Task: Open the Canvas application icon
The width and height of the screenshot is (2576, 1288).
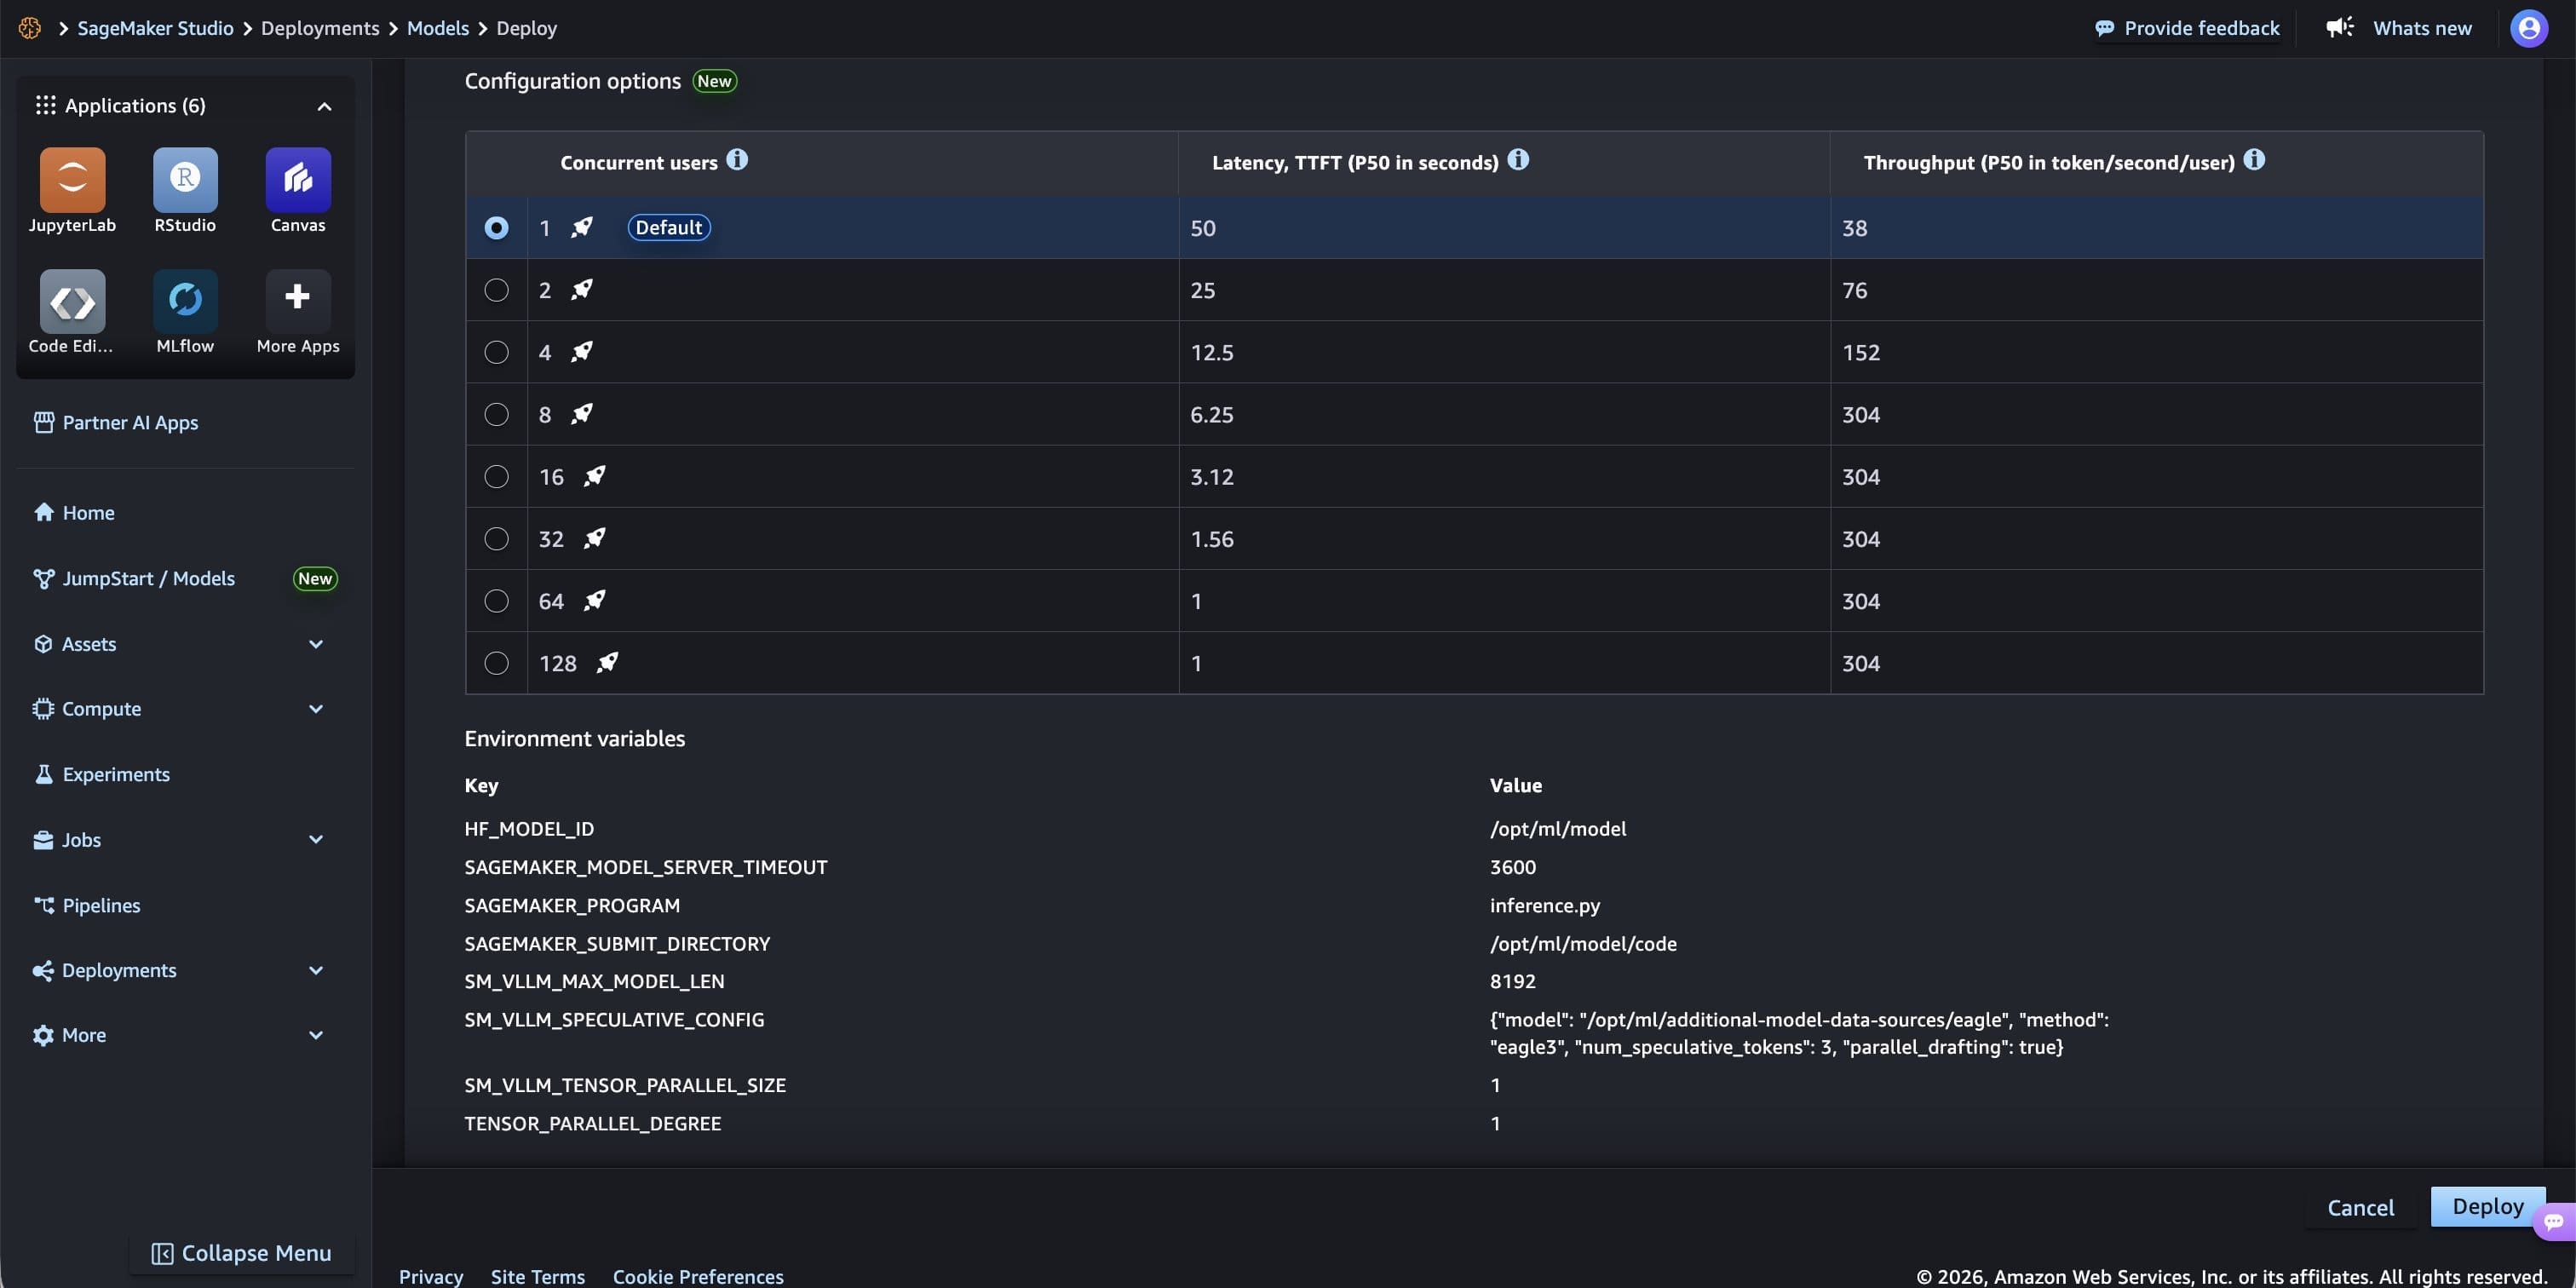Action: pyautogui.click(x=298, y=180)
